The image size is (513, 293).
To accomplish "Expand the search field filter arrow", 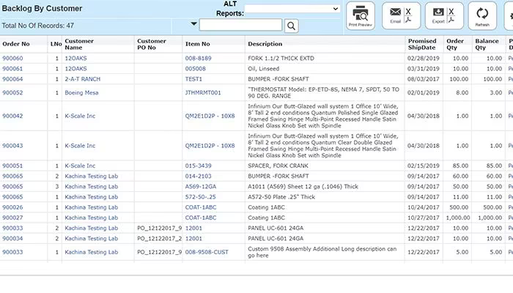I will pyautogui.click(x=193, y=24).
